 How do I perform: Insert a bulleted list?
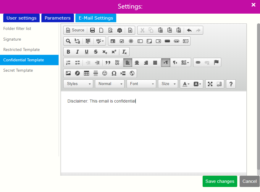point(77,63)
